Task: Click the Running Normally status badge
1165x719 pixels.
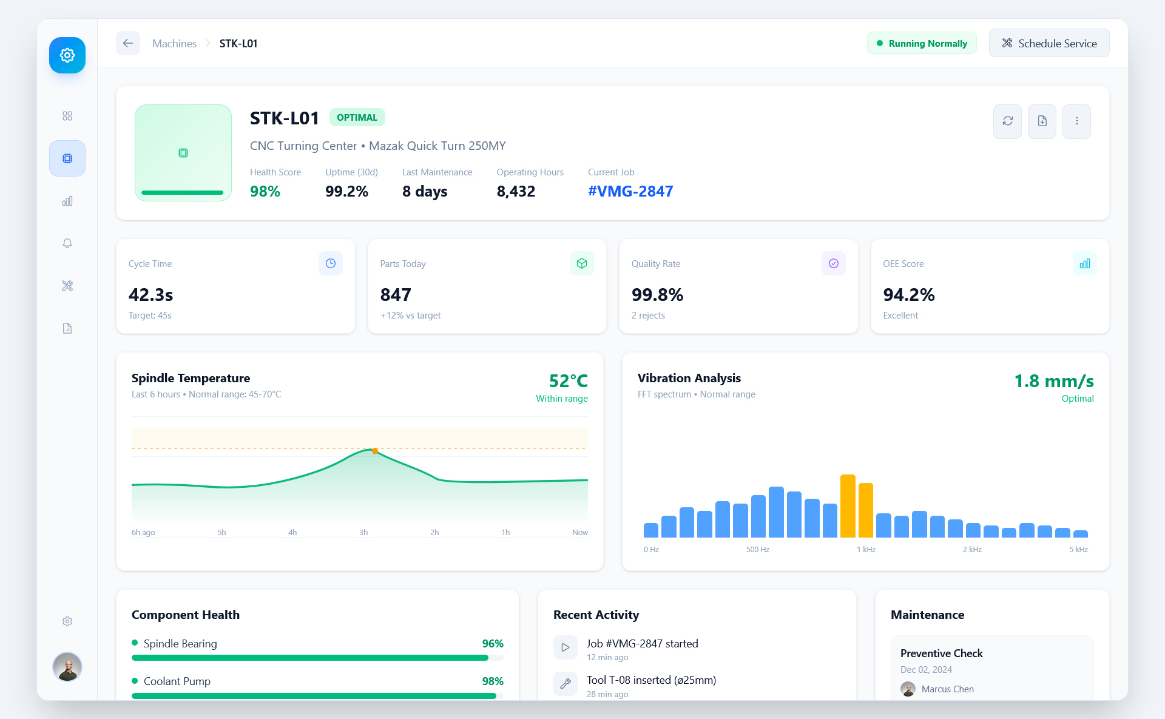Action: (922, 43)
